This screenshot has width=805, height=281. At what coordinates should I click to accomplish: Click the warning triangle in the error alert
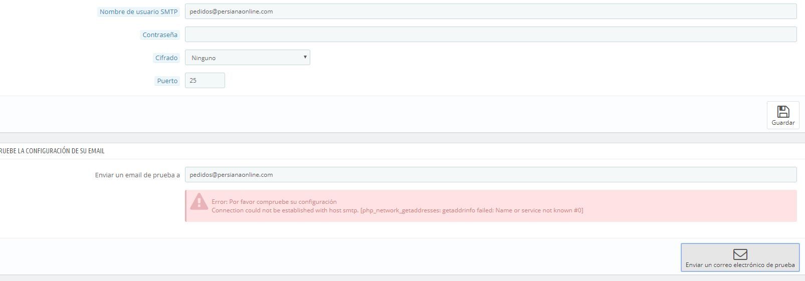(199, 201)
